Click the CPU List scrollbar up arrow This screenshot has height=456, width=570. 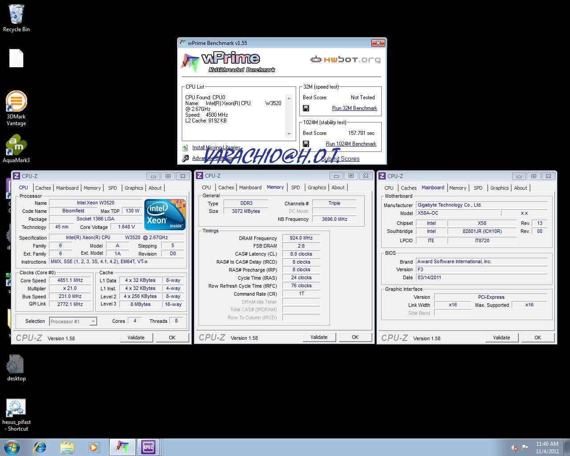[289, 98]
